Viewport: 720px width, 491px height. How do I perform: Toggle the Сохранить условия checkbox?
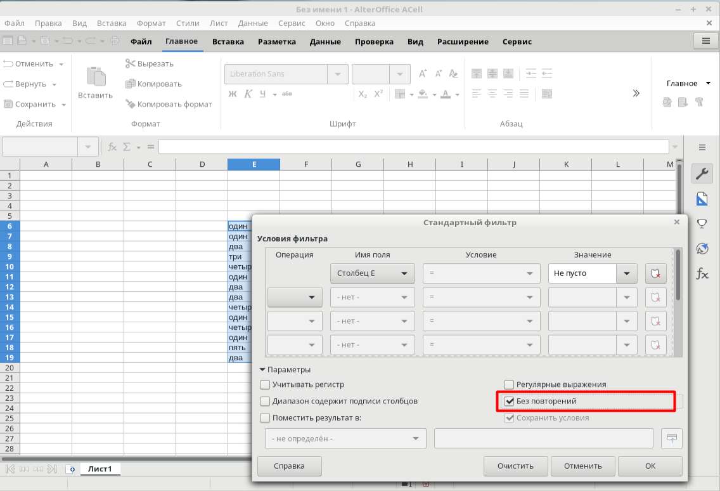509,418
